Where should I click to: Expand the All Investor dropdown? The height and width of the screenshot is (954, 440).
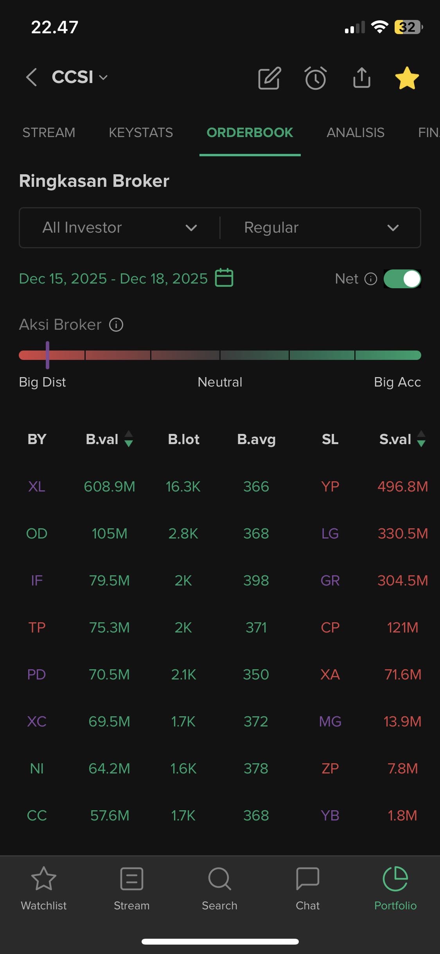(120, 228)
